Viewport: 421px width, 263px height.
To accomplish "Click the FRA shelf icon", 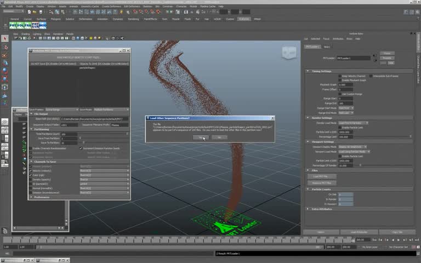I will pyautogui.click(x=28, y=25).
